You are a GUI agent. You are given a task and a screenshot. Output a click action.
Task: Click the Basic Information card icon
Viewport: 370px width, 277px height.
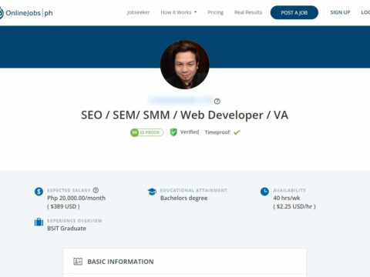click(x=78, y=262)
